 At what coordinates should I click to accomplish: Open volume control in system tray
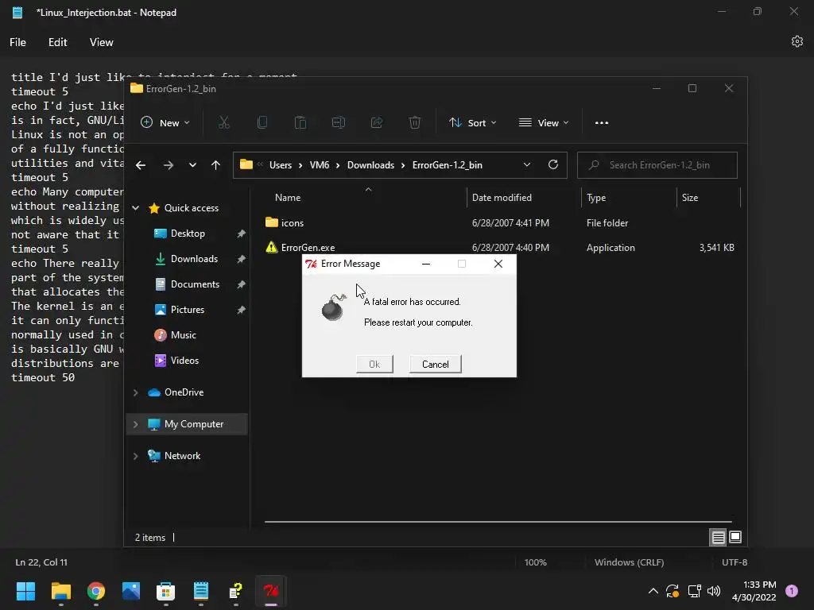[715, 591]
